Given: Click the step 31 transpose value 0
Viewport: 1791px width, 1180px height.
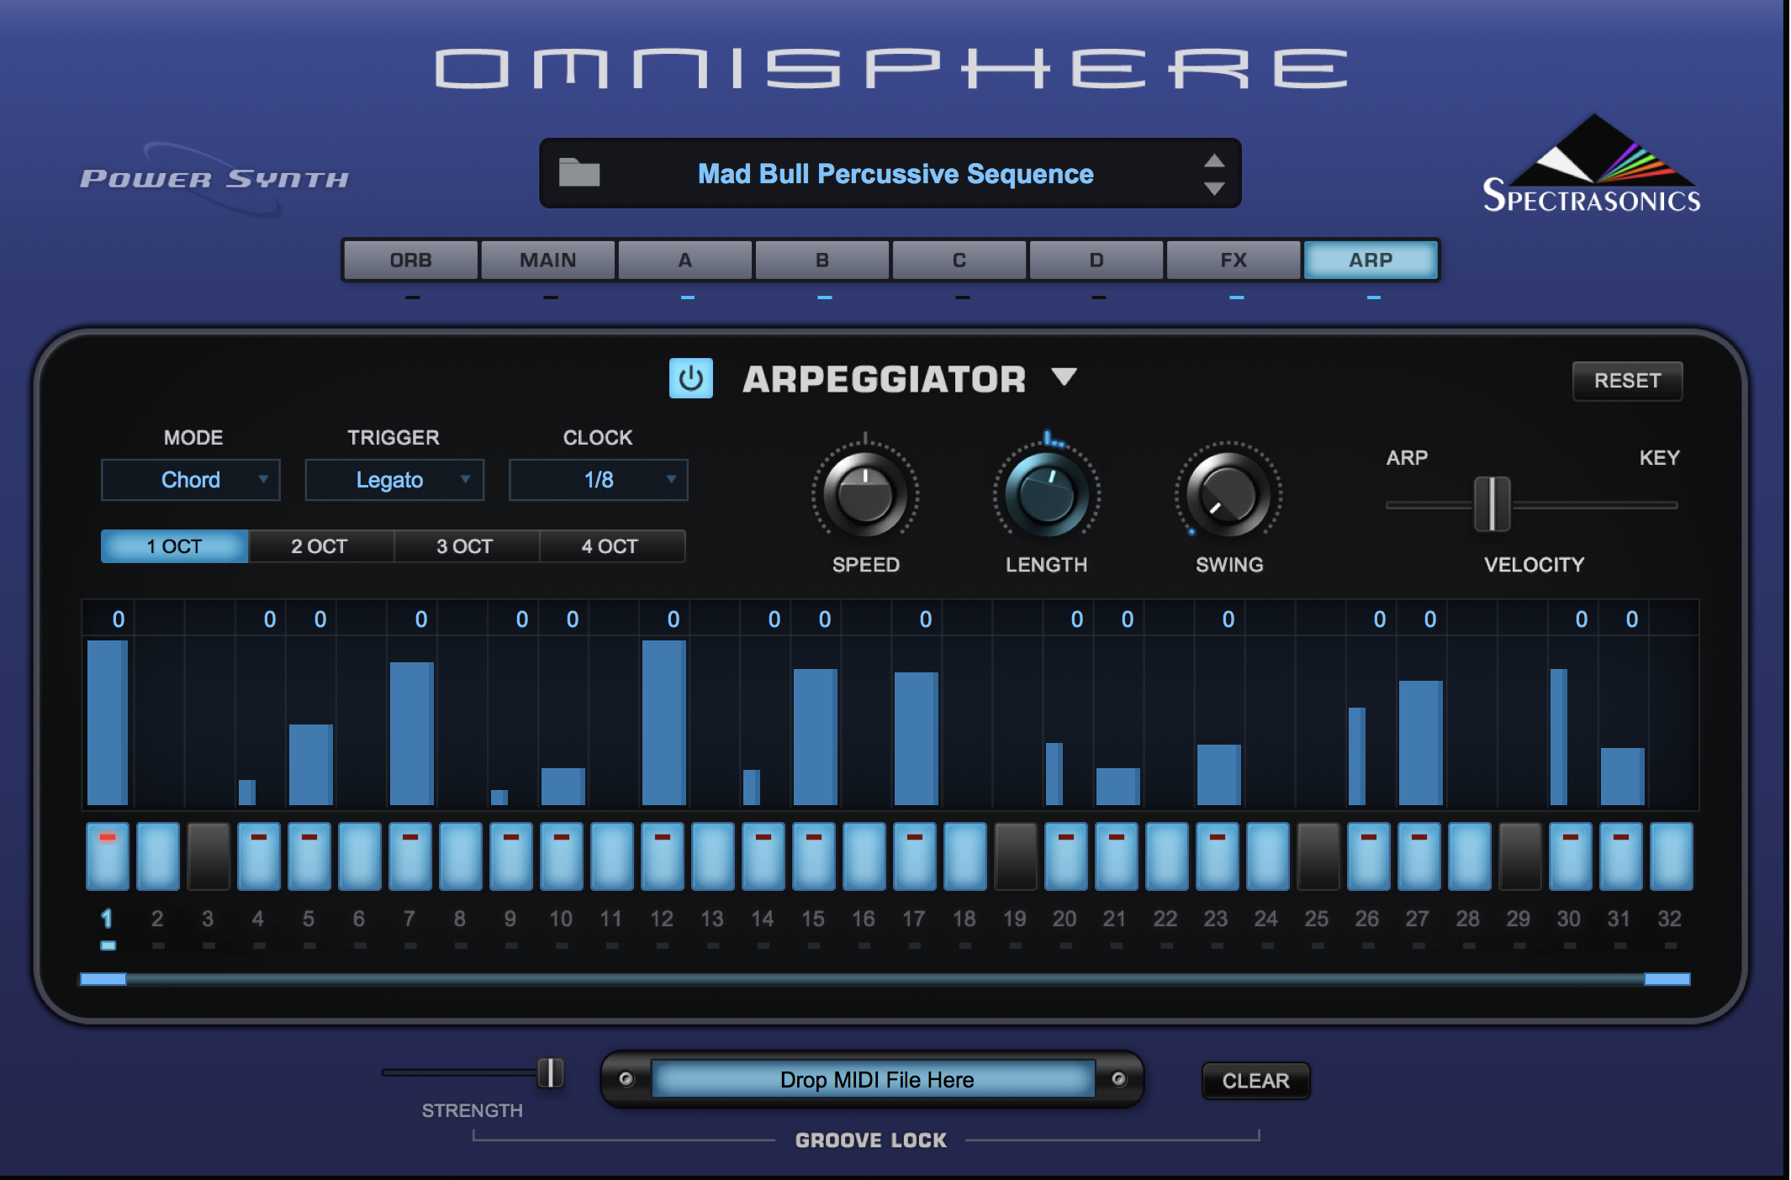Looking at the screenshot, I should coord(1632,619).
